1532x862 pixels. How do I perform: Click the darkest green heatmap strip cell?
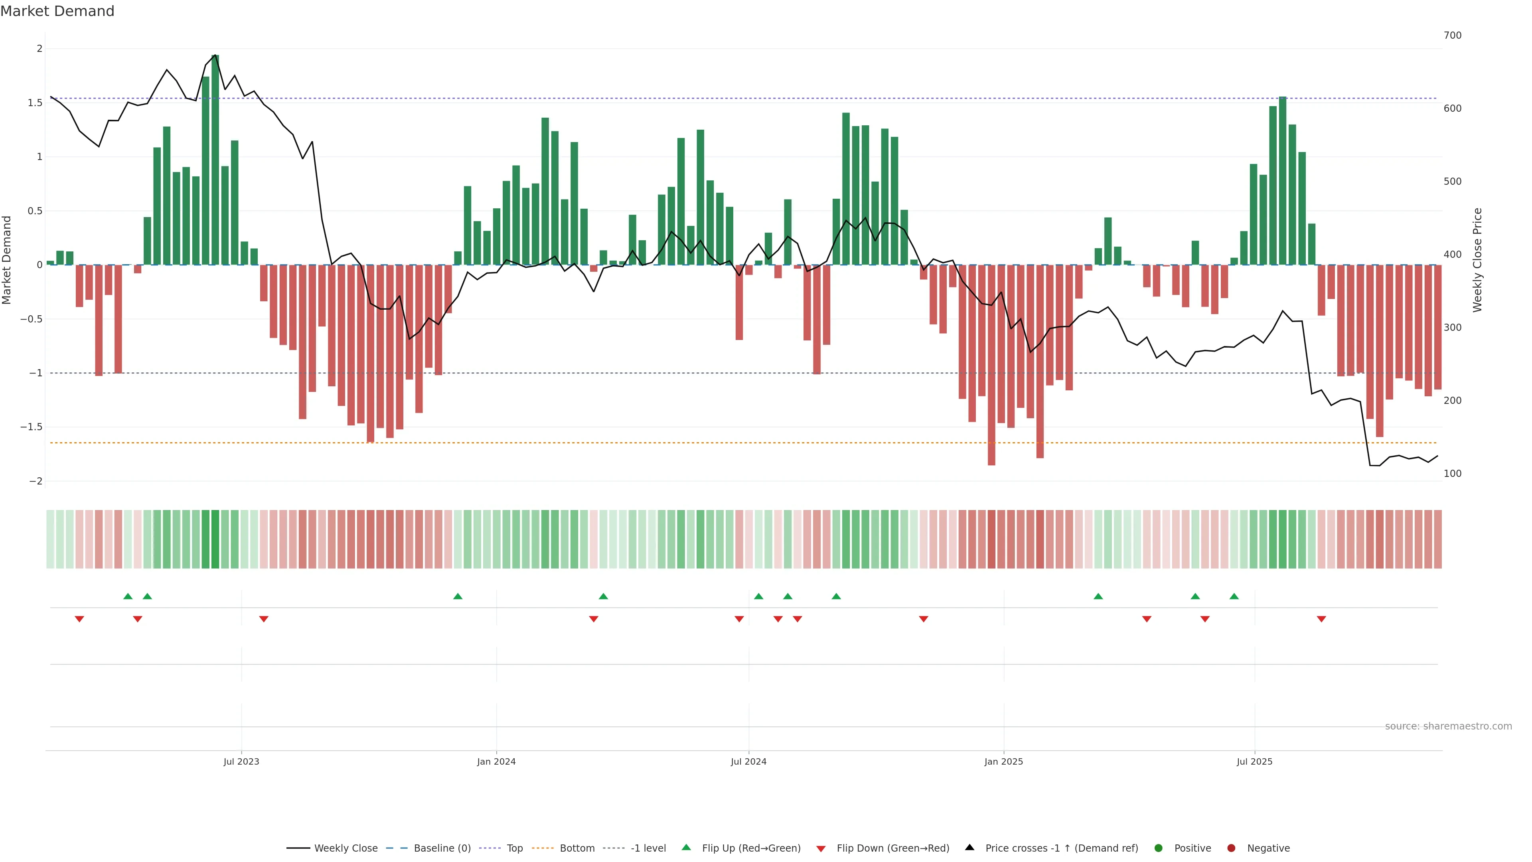click(x=215, y=539)
